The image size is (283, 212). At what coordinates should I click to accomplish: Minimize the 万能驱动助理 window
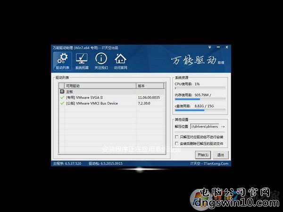(218, 47)
